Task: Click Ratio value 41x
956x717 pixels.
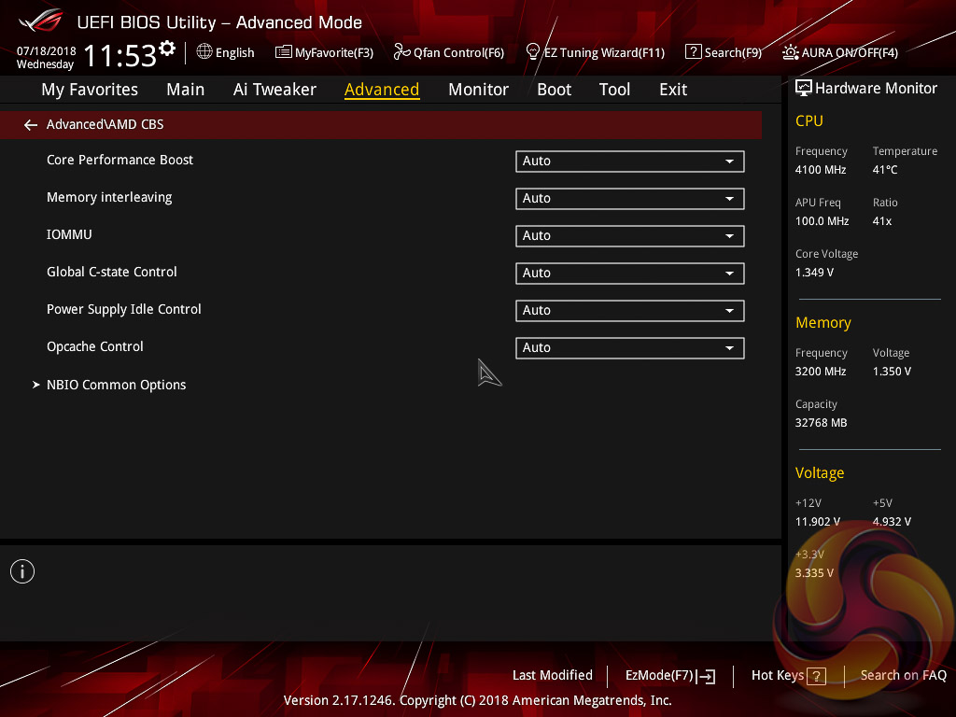Action: [881, 221]
